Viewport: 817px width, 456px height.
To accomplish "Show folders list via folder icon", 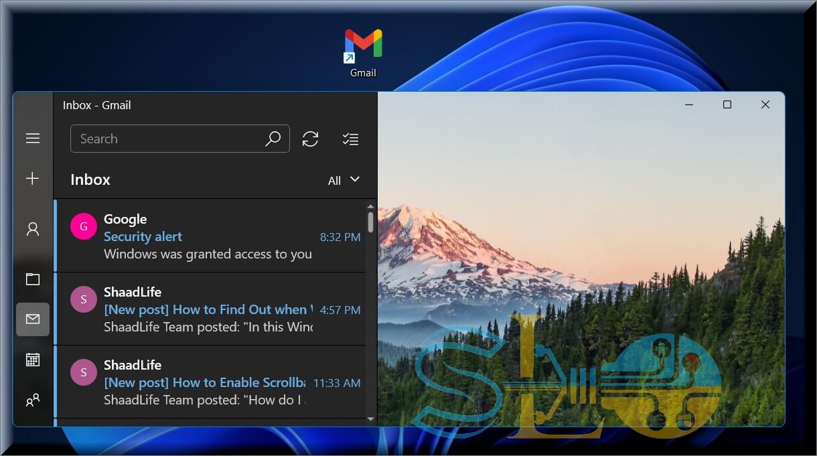I will click(33, 279).
